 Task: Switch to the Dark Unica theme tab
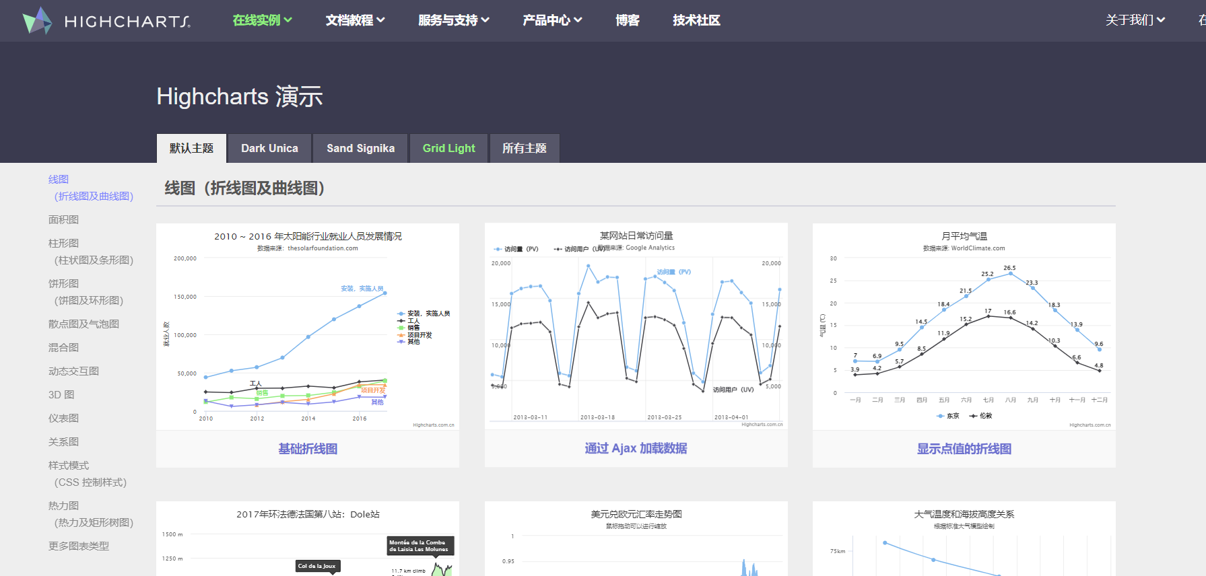269,148
